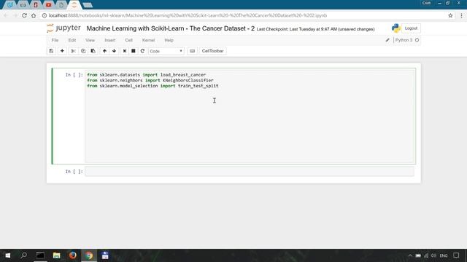Viewport: 467px width, 262px height.
Task: Click the CellToolbar button
Action: 212,51
